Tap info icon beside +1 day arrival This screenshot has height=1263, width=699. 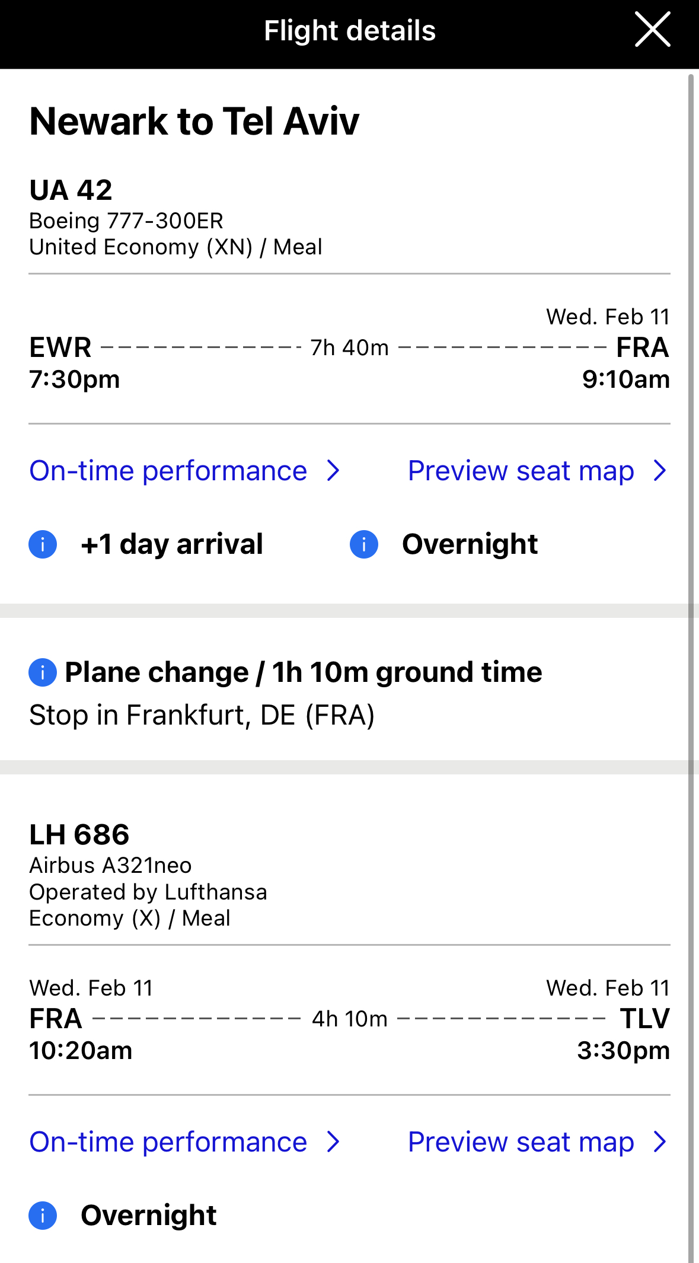pyautogui.click(x=43, y=544)
